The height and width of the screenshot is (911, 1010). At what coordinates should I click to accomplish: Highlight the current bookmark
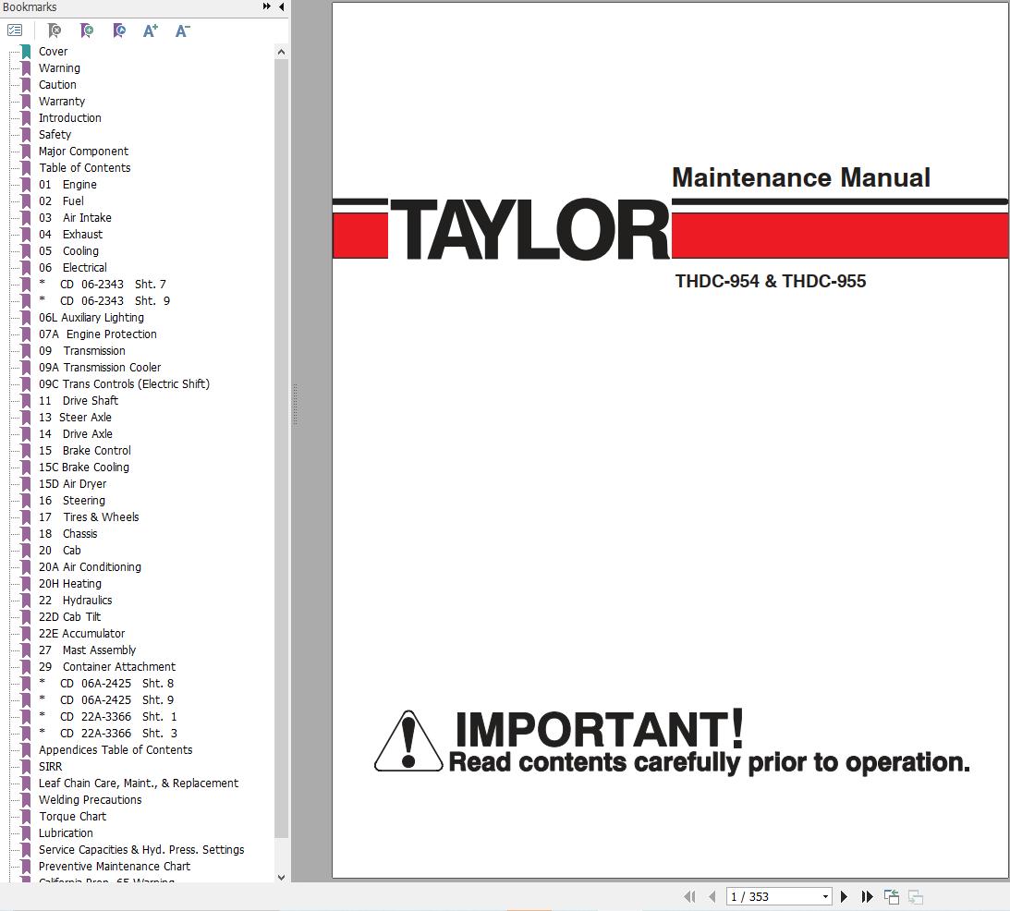click(119, 30)
